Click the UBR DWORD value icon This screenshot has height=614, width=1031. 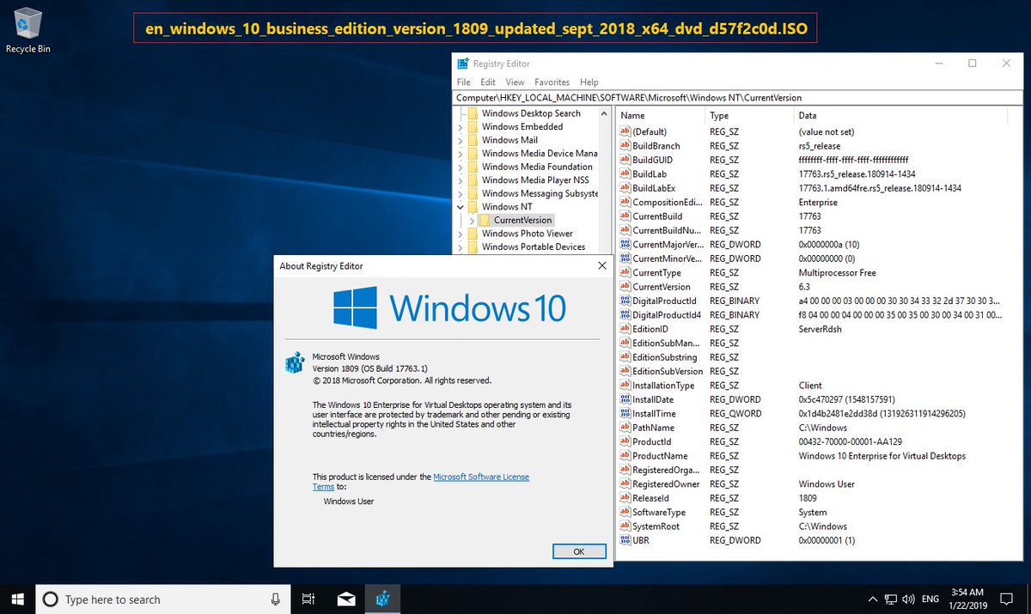coord(625,540)
